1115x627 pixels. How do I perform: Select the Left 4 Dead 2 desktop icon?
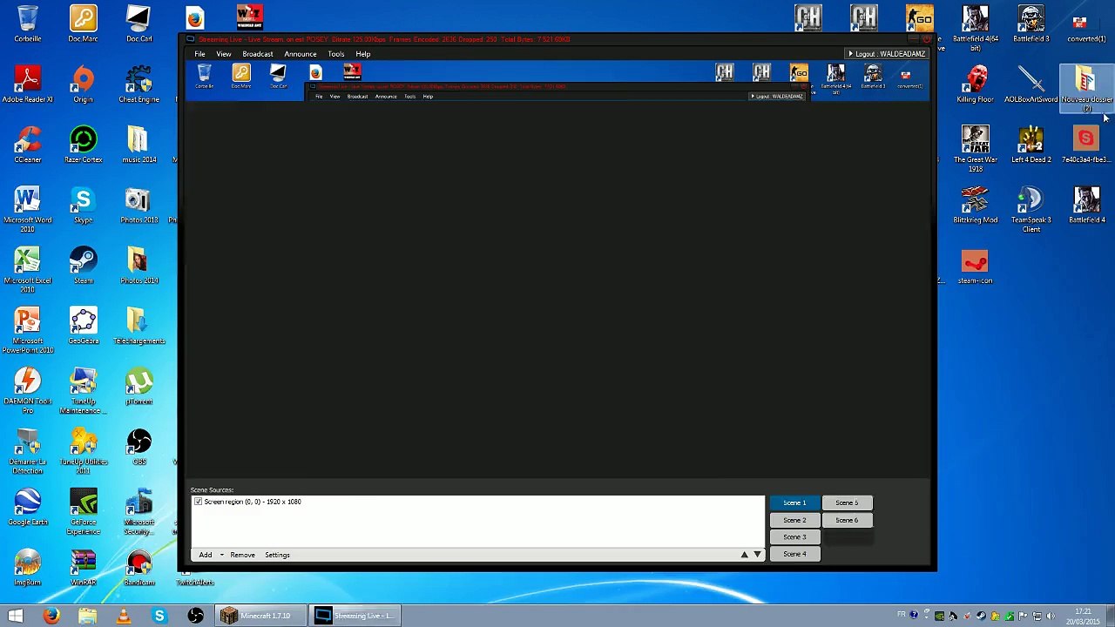1031,144
